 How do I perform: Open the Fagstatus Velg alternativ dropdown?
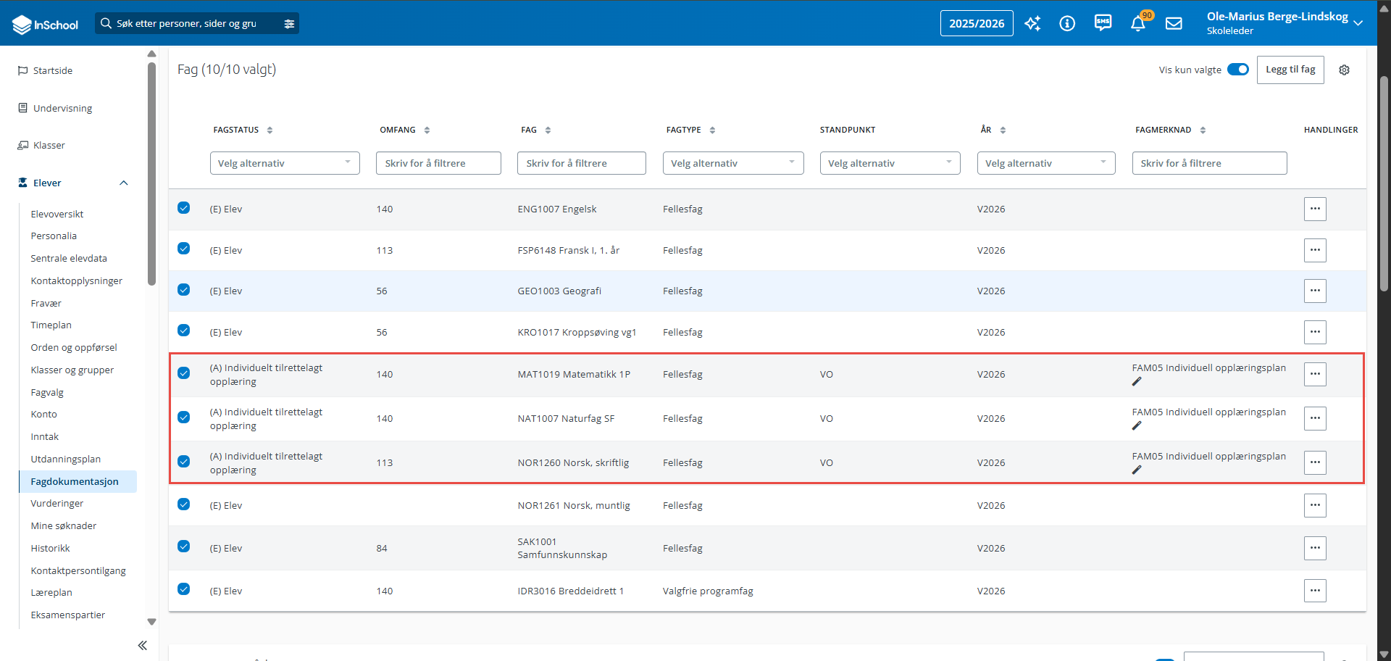click(285, 163)
